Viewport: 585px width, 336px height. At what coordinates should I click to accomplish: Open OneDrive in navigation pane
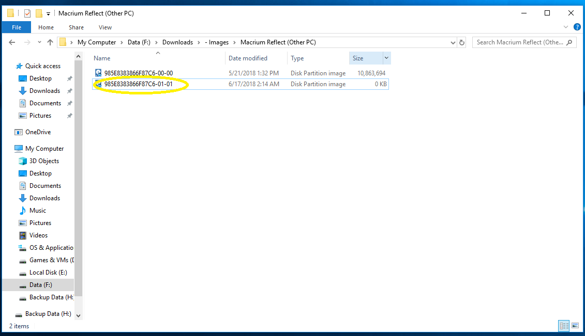pyautogui.click(x=38, y=132)
